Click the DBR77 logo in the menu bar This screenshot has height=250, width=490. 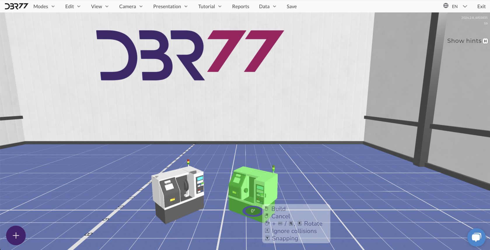point(16,6)
